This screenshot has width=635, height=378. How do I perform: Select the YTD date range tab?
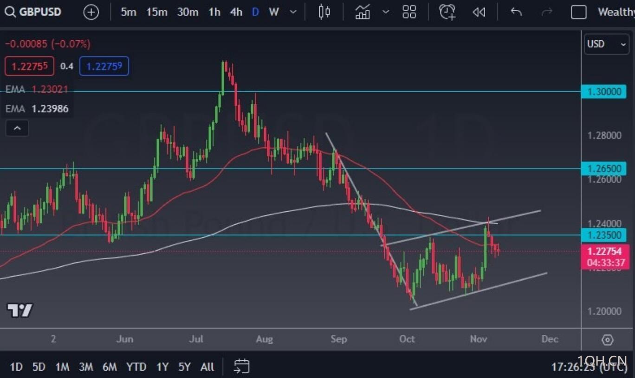pos(136,367)
